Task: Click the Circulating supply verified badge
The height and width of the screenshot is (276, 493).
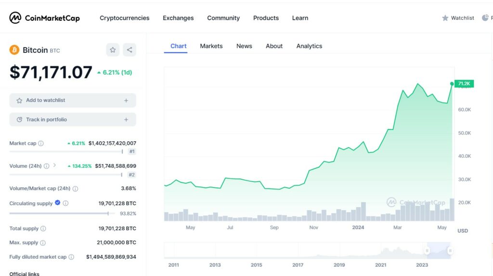Action: coord(58,202)
